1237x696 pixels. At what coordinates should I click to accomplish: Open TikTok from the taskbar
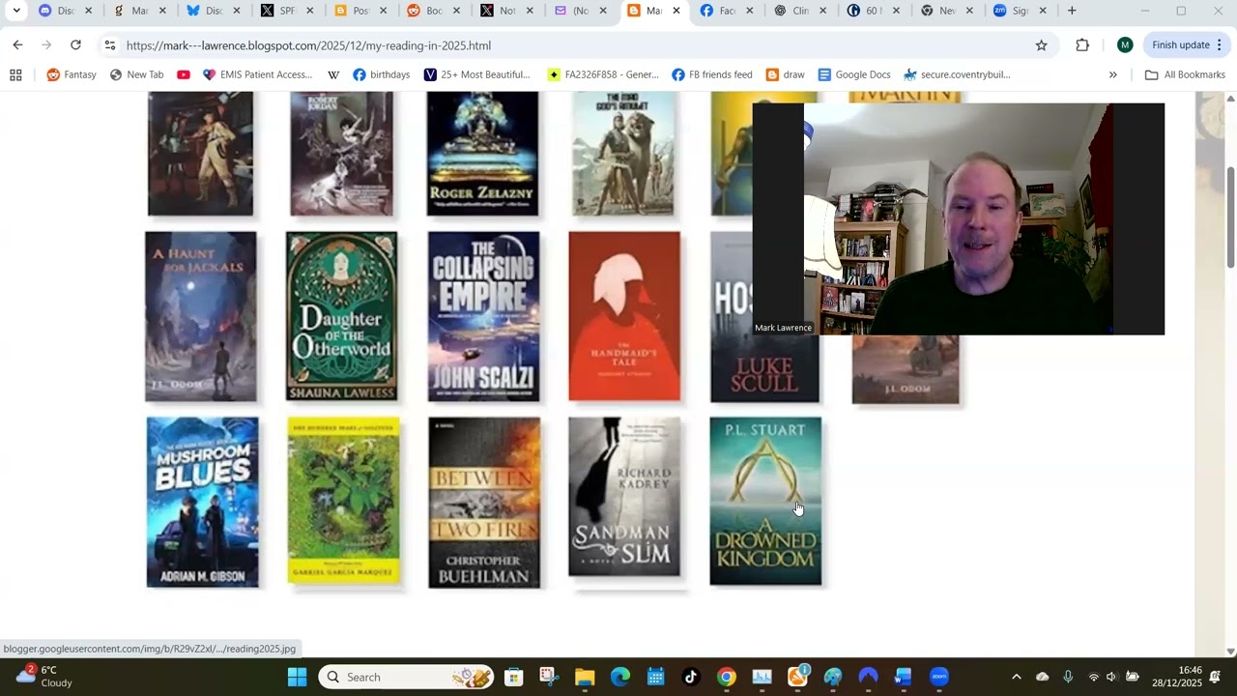pyautogui.click(x=691, y=677)
